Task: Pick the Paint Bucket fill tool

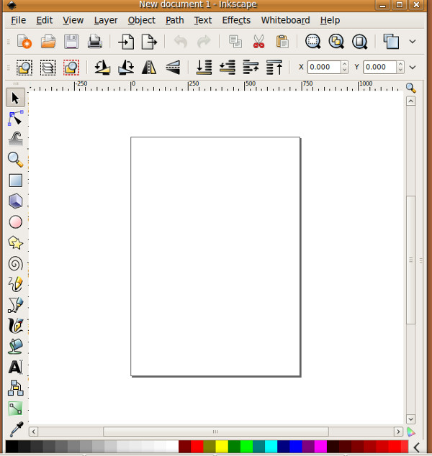Action: pos(15,346)
